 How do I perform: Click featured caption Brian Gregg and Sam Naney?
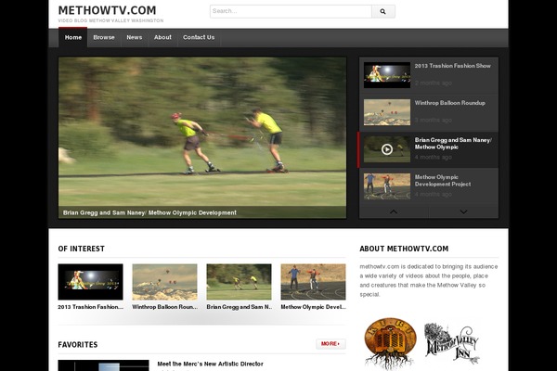click(x=149, y=212)
